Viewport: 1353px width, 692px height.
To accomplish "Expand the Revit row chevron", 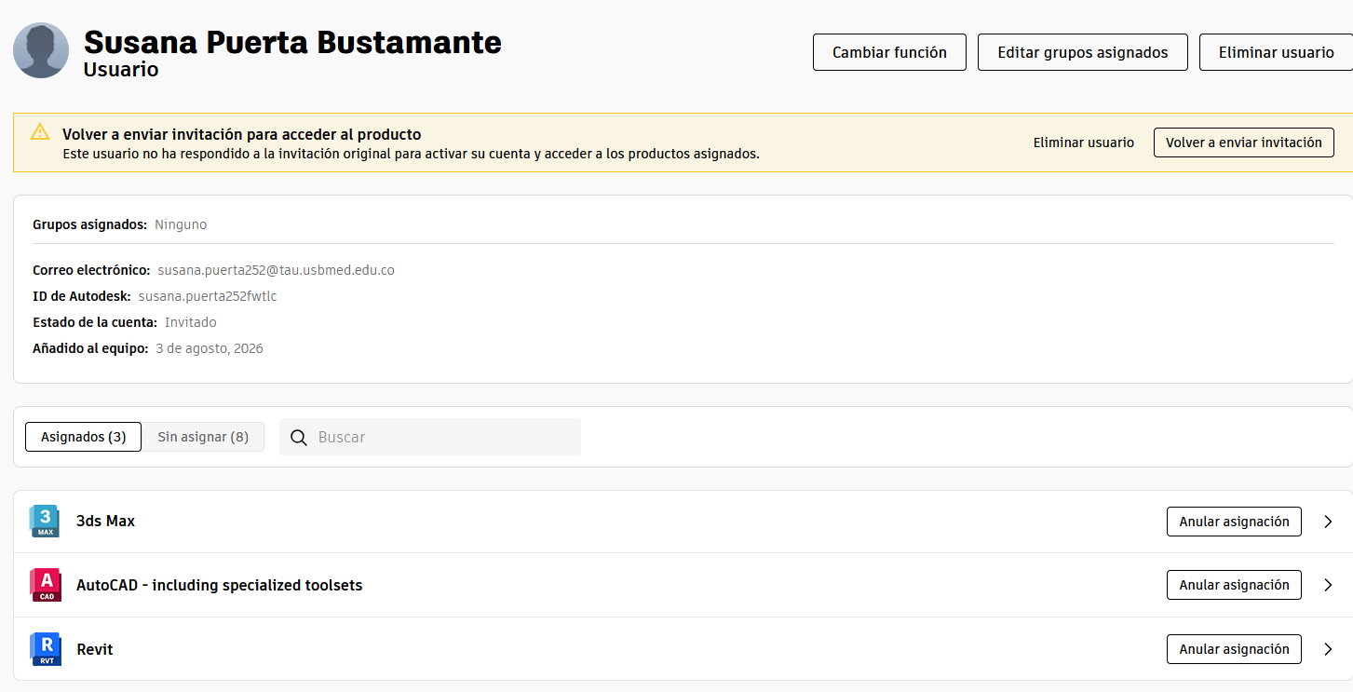I will coord(1329,649).
